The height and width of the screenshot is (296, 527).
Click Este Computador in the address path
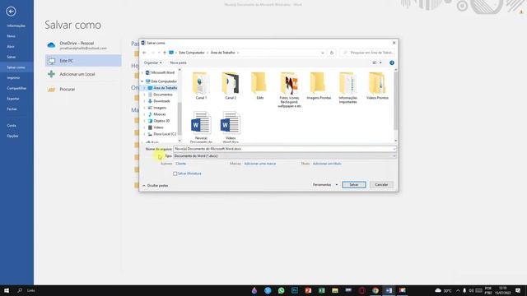(192, 53)
